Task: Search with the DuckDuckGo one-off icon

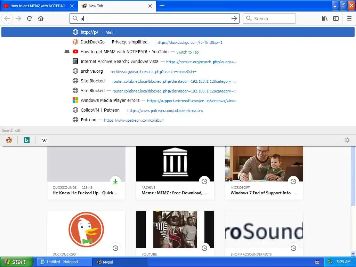Action: [x=9, y=140]
